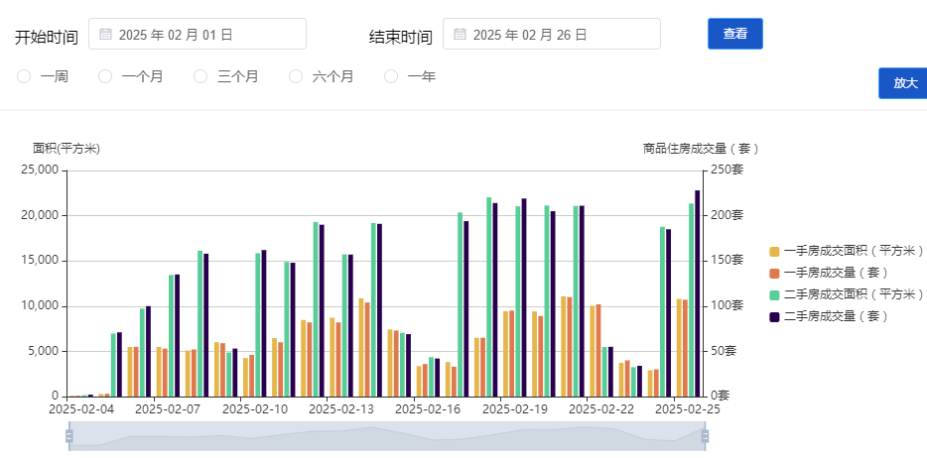Viewport: 927px width, 458px height.
Task: Click the 开始时间 label
Action: [x=47, y=38]
